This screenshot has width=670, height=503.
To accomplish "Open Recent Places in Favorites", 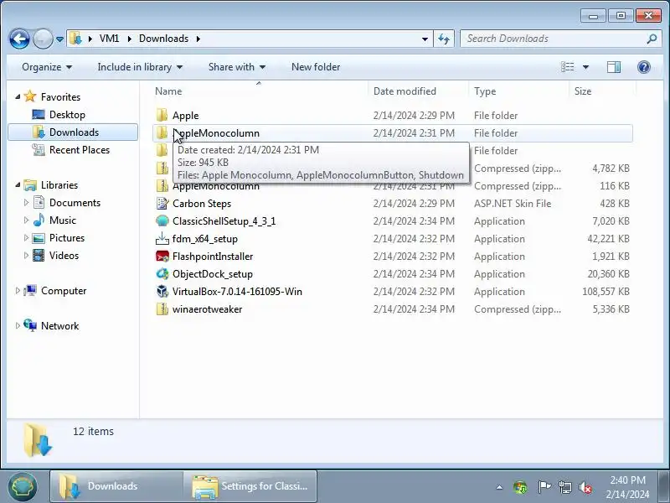I will pyautogui.click(x=80, y=150).
